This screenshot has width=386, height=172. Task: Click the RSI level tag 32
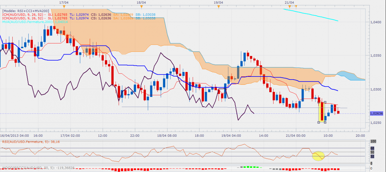coord(372,156)
